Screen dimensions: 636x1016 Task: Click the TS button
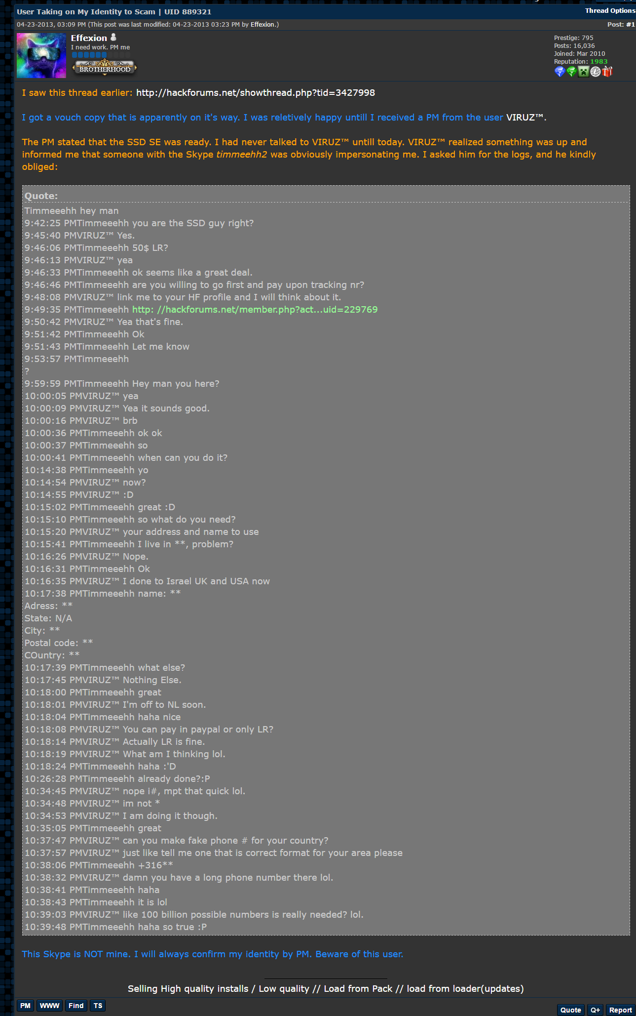(x=98, y=1006)
